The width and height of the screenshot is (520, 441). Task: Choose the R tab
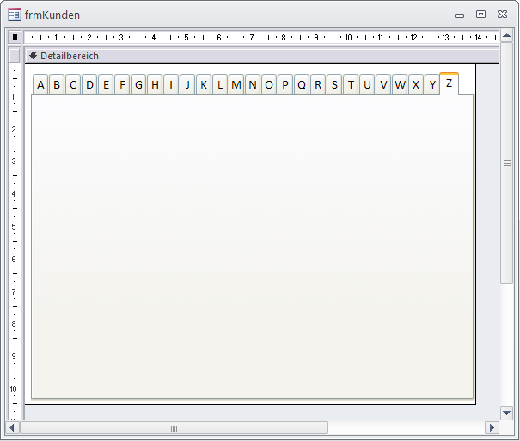(318, 84)
